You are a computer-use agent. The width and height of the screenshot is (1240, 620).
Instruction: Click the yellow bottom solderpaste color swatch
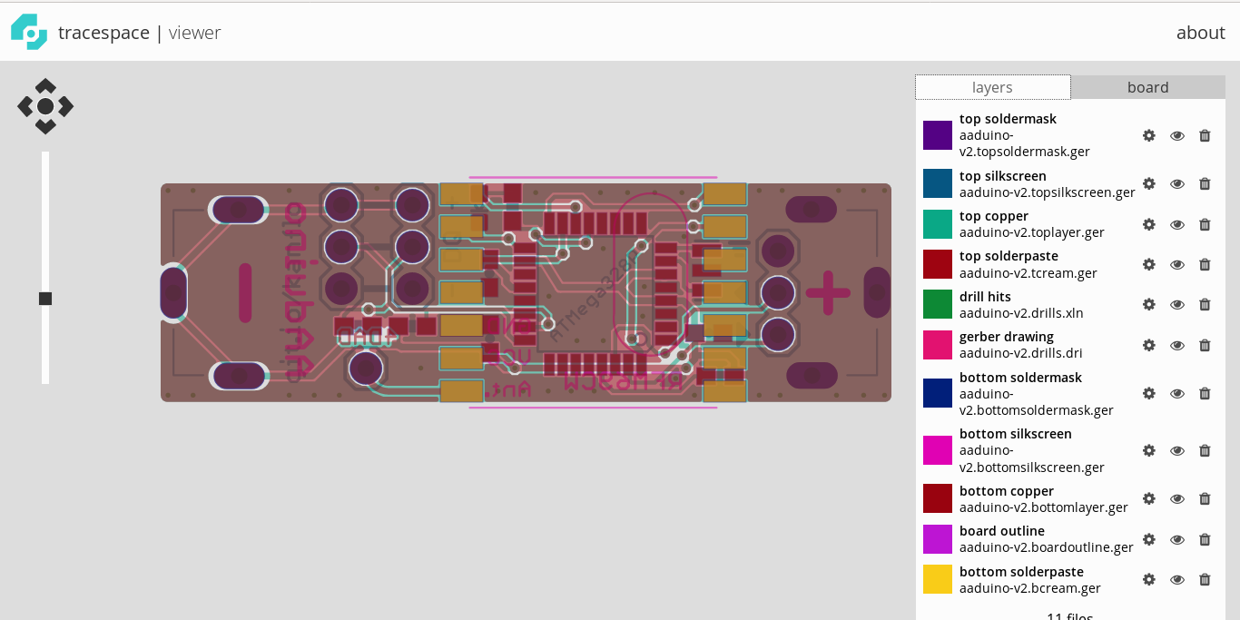[938, 579]
